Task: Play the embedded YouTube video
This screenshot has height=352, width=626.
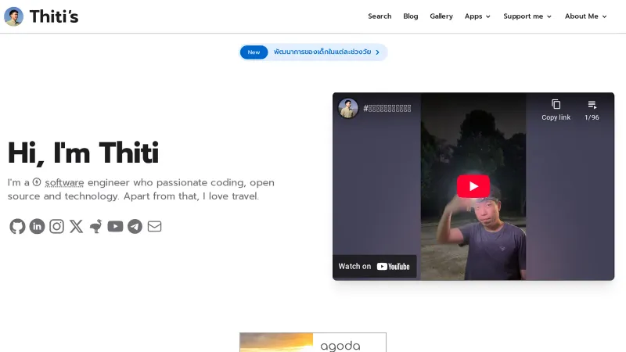Action: pos(473,186)
